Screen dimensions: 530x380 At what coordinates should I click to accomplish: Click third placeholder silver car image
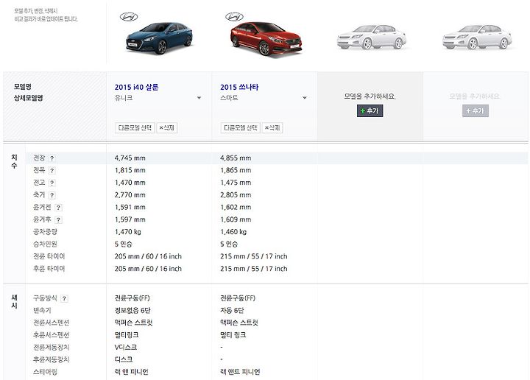(x=372, y=37)
